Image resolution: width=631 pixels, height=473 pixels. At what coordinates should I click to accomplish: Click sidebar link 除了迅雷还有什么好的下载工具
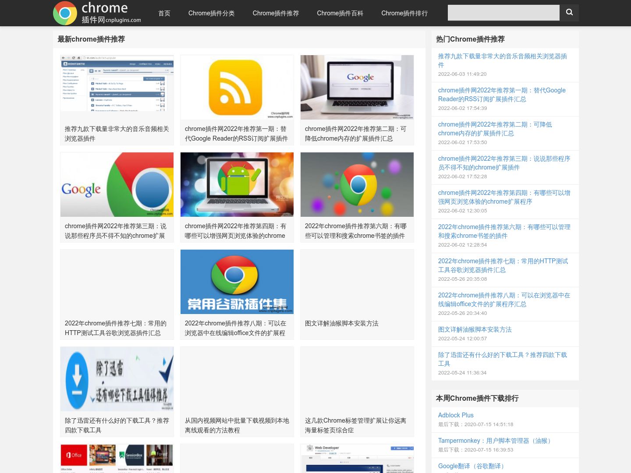[x=503, y=359]
